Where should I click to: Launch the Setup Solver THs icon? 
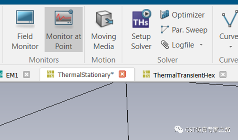[141, 19]
